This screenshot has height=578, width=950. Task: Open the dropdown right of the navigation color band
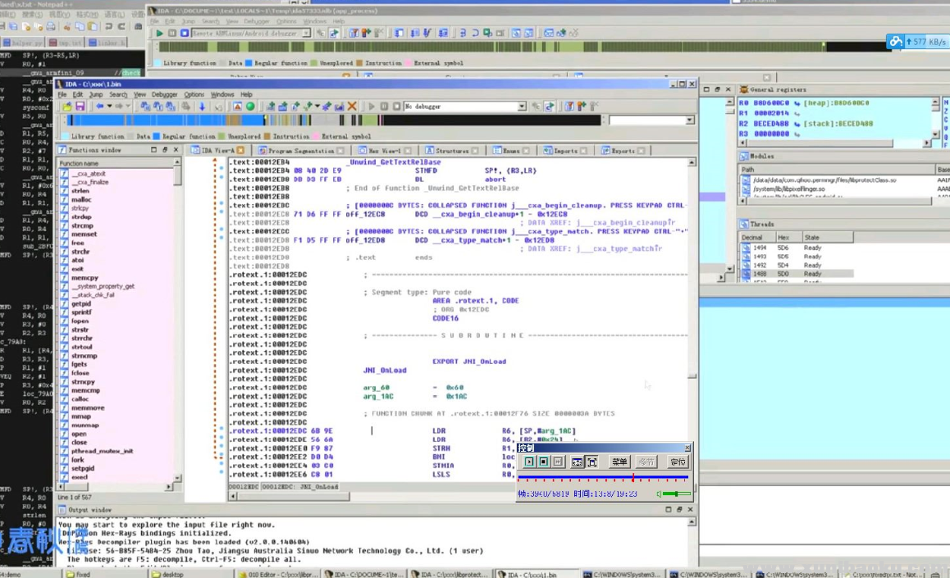tap(689, 121)
